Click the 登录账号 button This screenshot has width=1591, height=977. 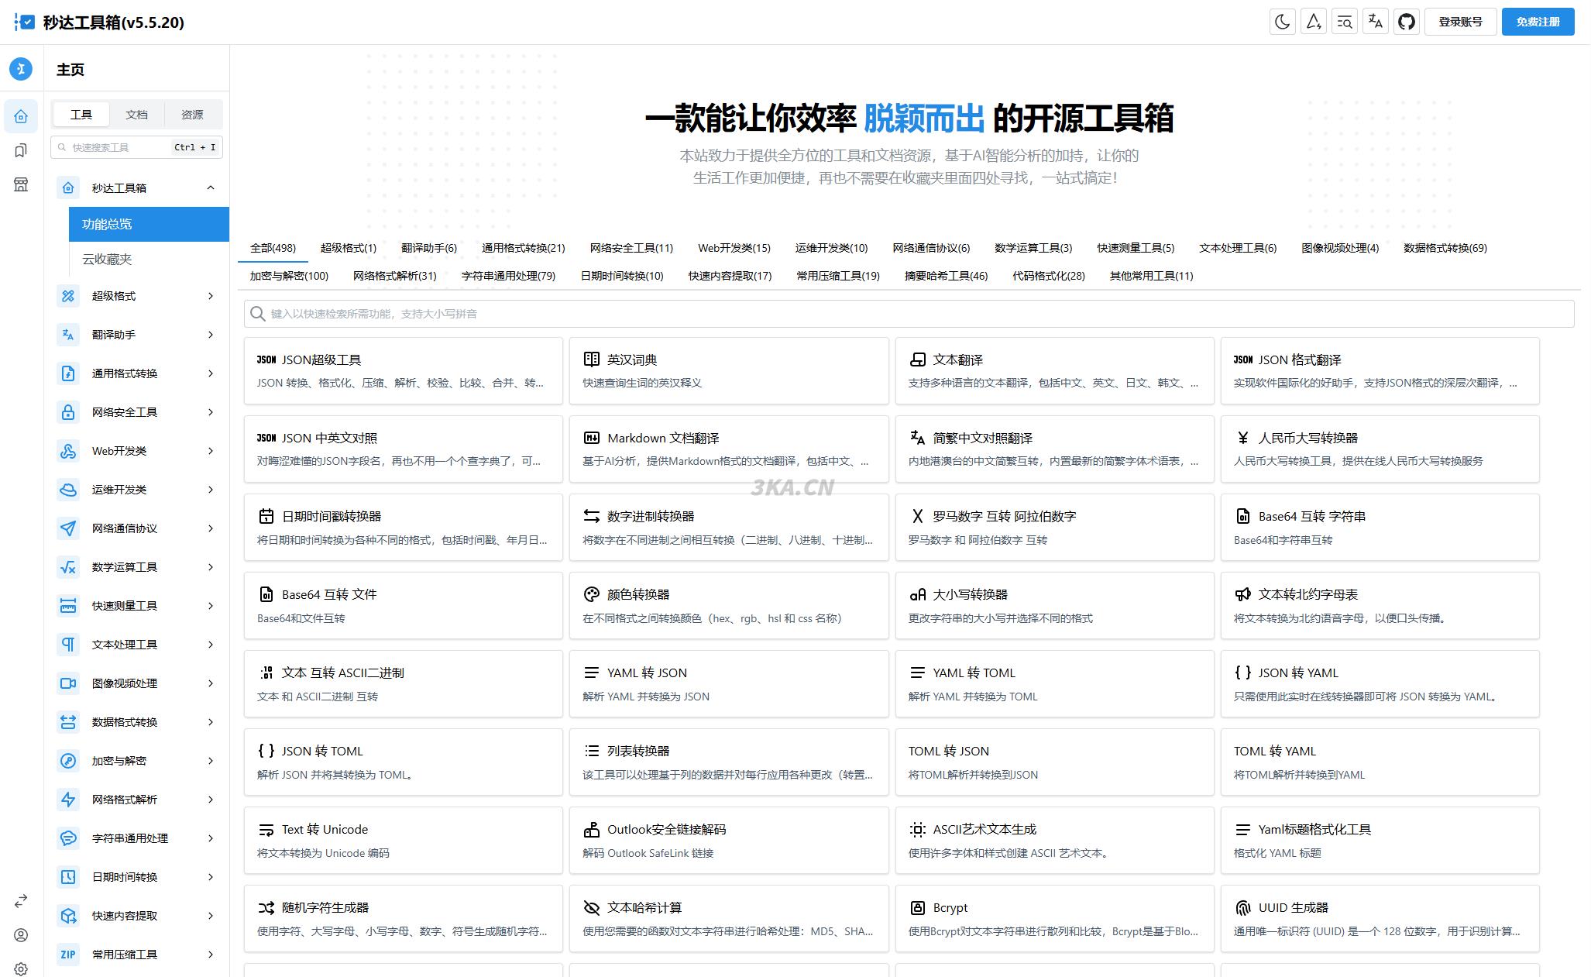(x=1461, y=21)
